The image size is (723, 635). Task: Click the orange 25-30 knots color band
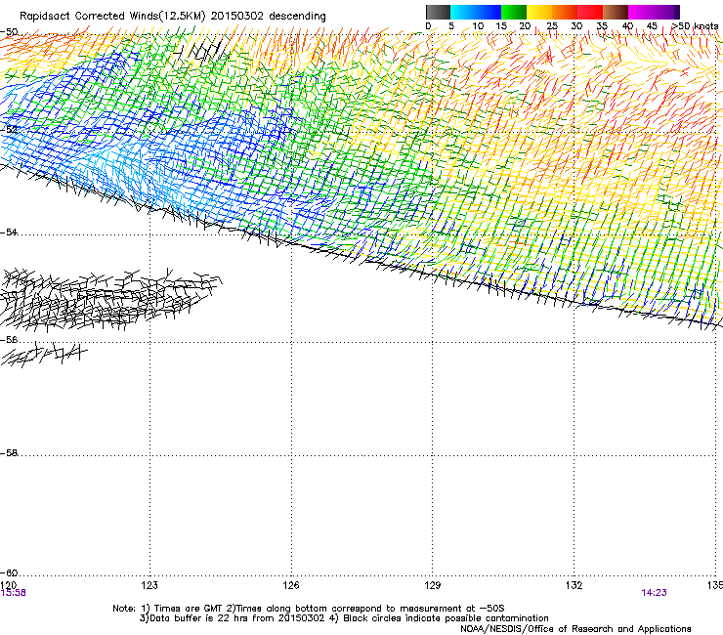point(565,12)
